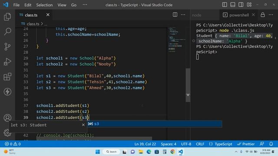The height and width of the screenshot is (156, 278).
Task: Toggle the panel layout icon
Action: pos(233,5)
